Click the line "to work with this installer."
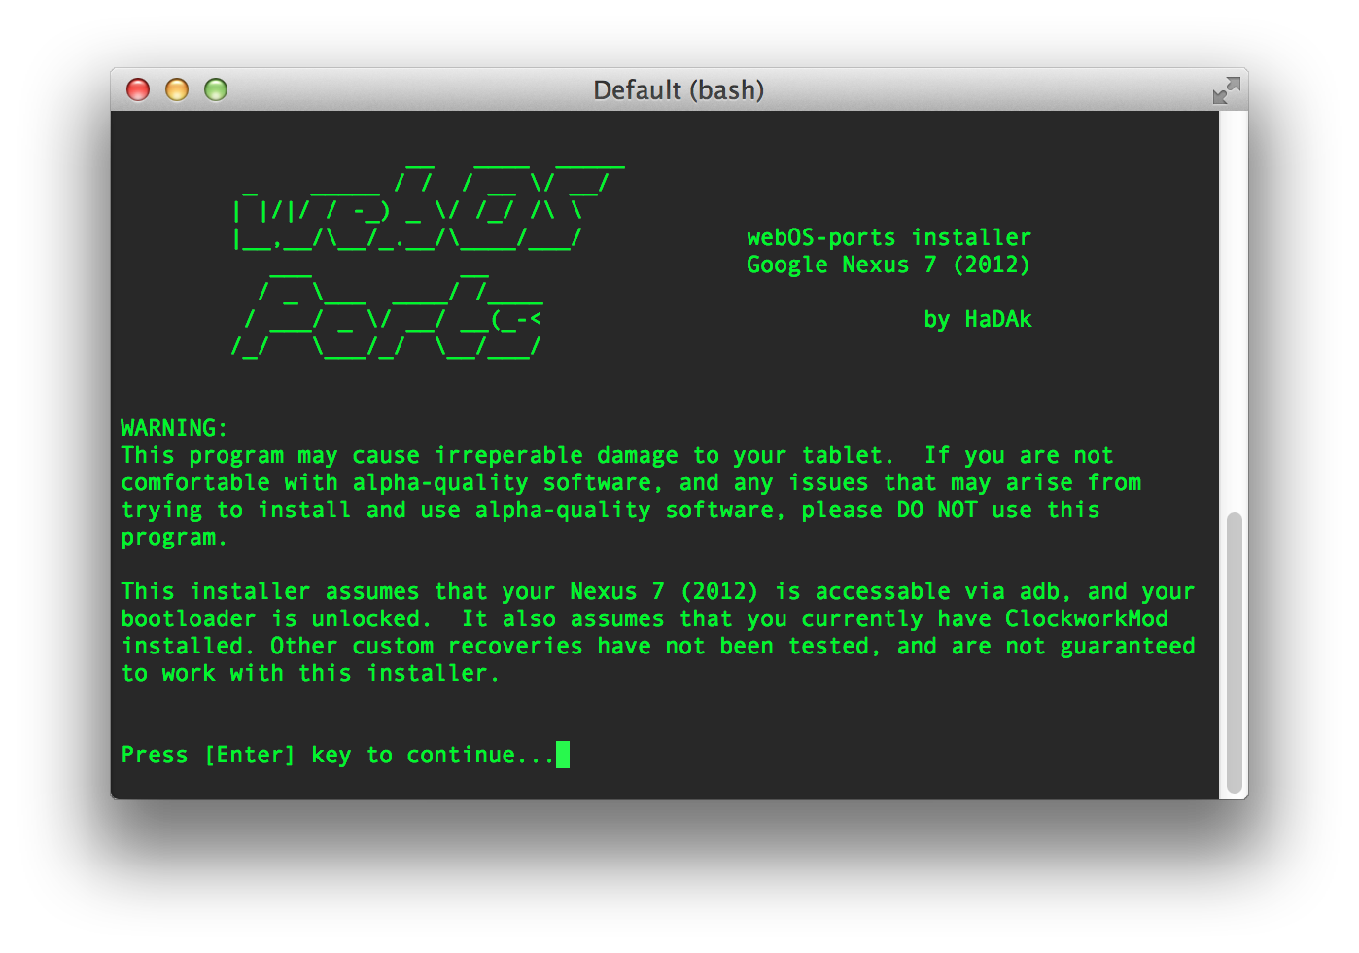The image size is (1359, 953). pyautogui.click(x=310, y=673)
